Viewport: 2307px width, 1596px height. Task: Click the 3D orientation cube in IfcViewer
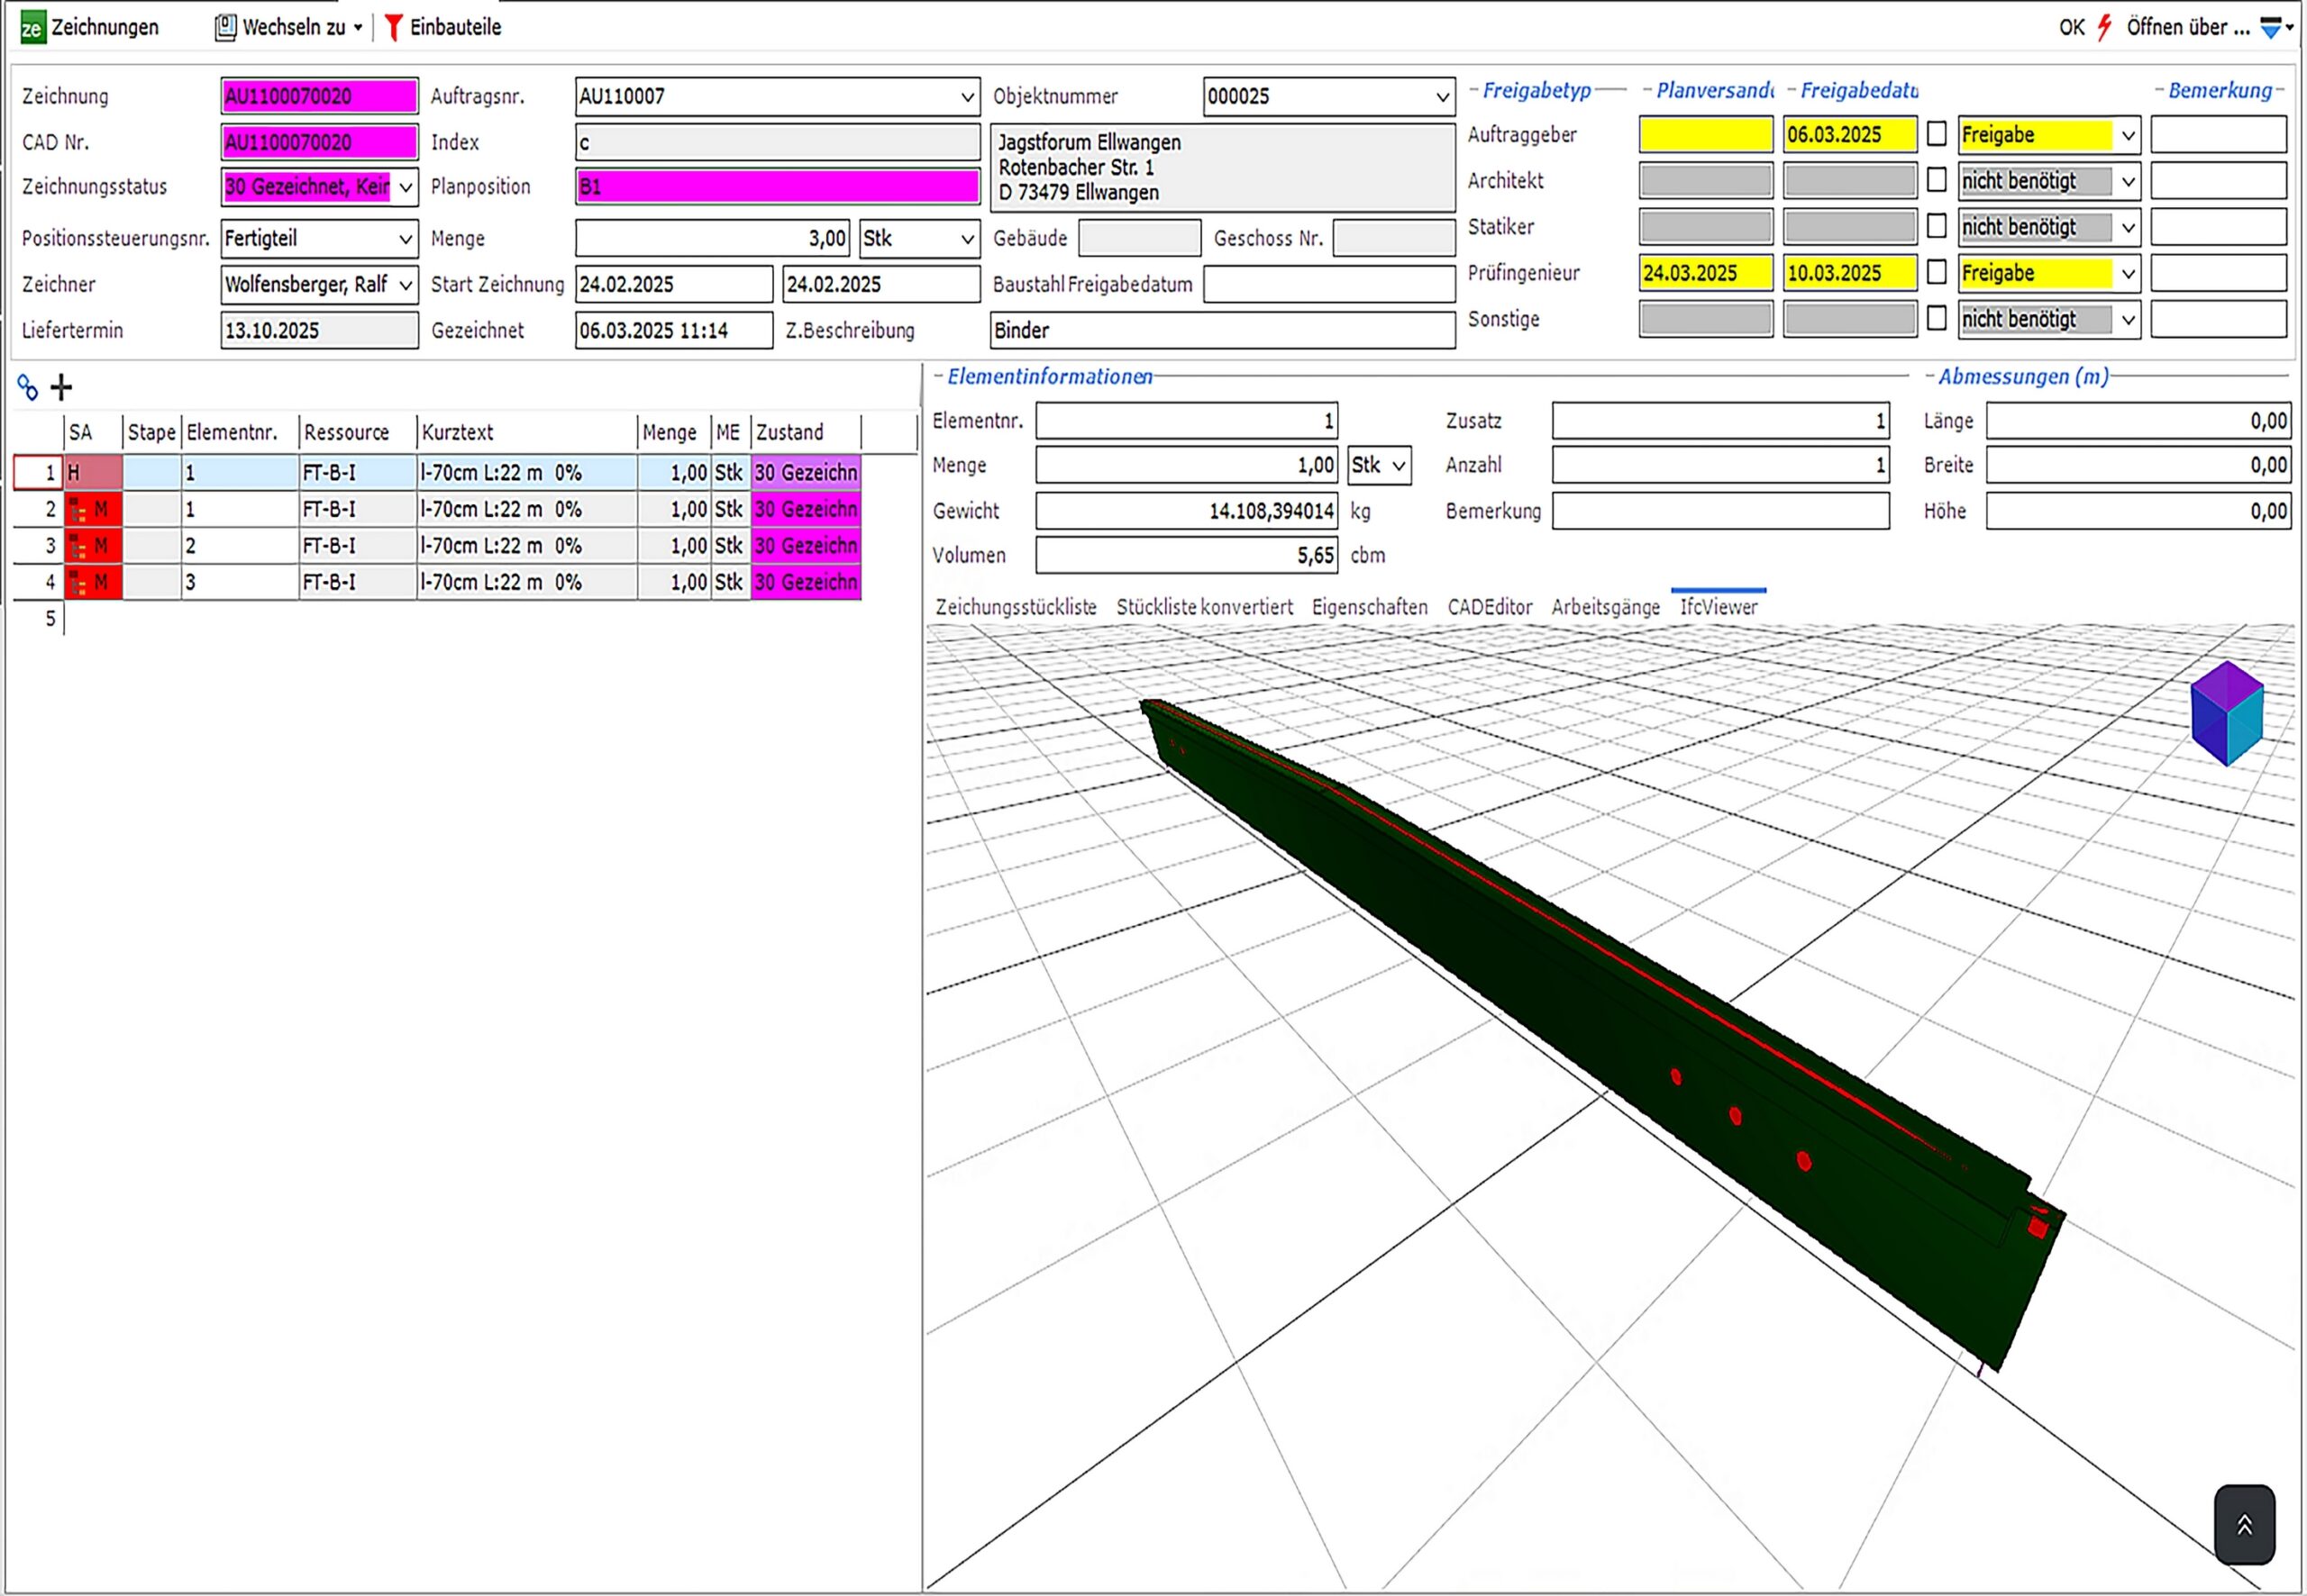tap(2226, 712)
